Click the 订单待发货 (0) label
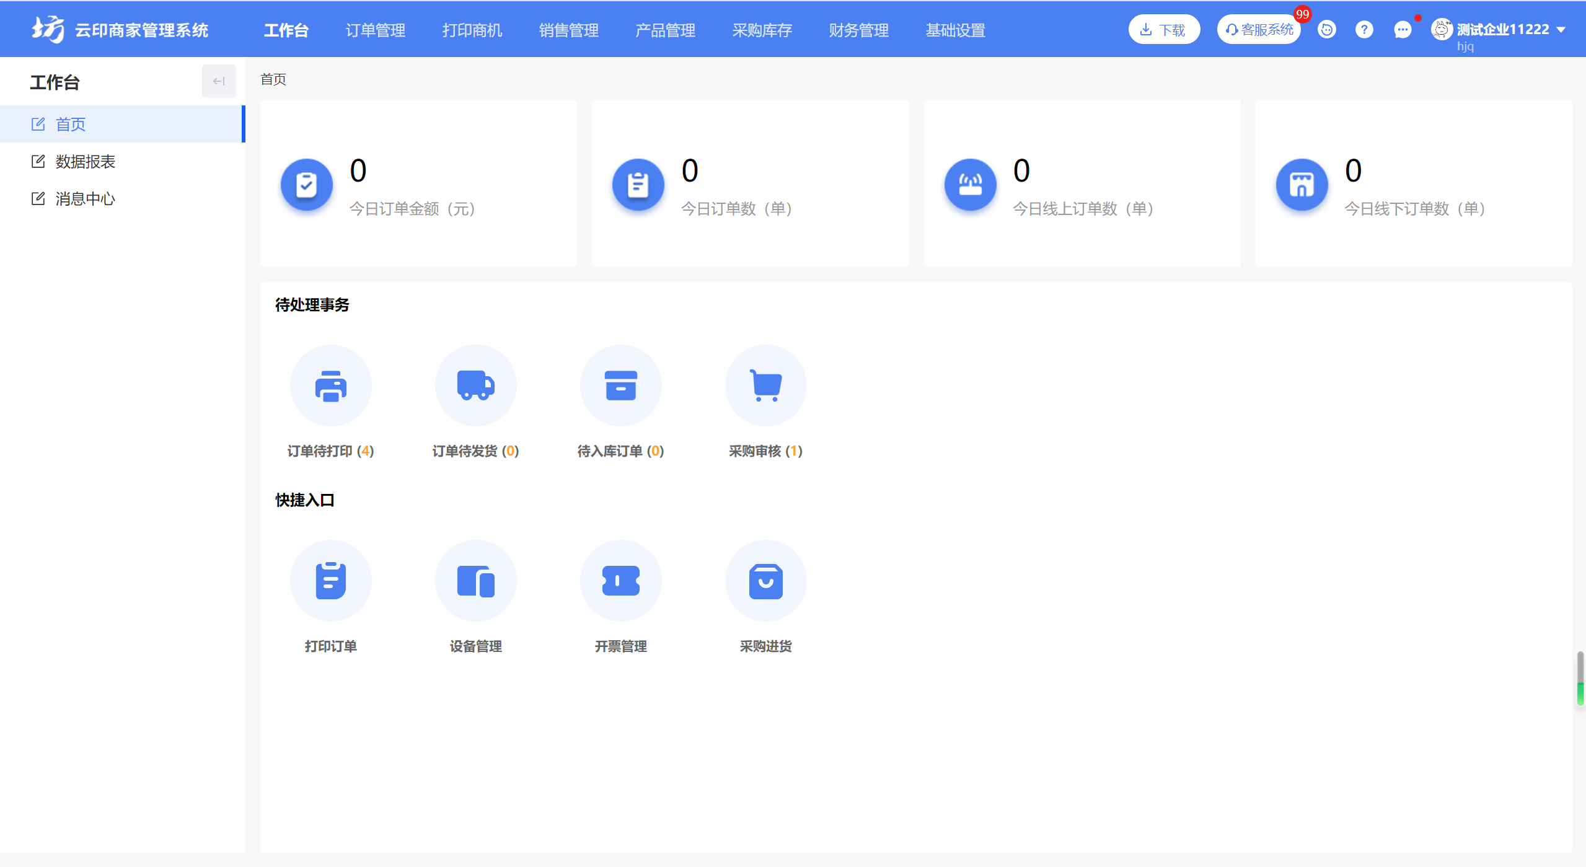 click(x=476, y=451)
